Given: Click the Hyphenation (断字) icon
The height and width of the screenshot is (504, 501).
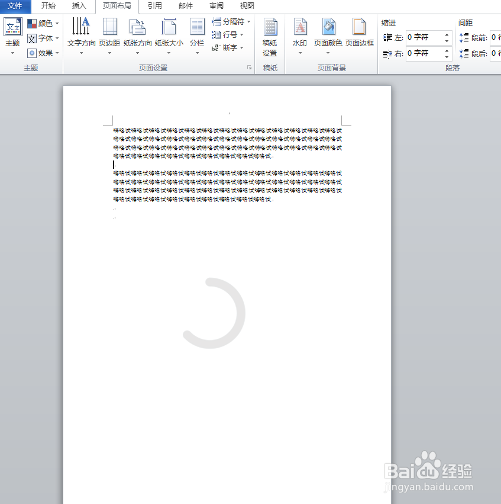Looking at the screenshot, I should (x=216, y=48).
